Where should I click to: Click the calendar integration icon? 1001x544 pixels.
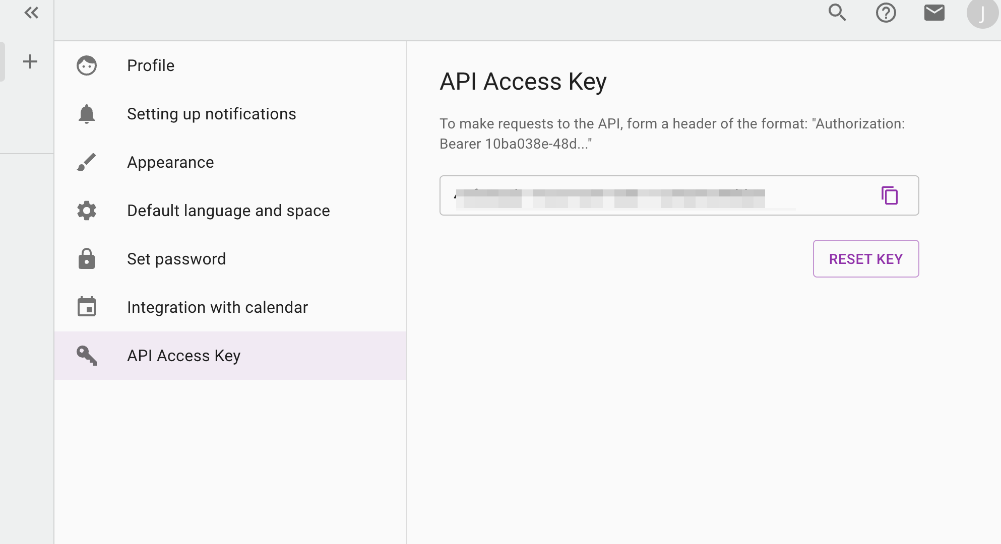click(x=87, y=307)
